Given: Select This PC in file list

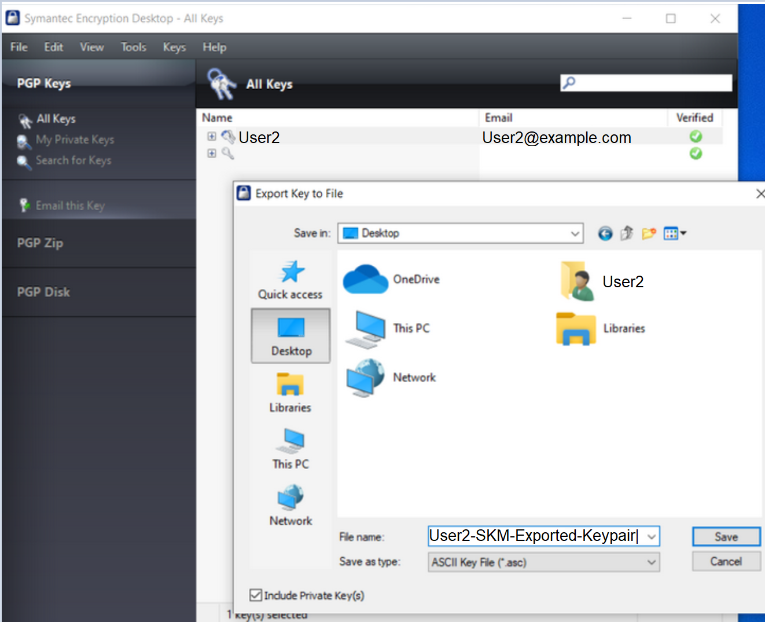Looking at the screenshot, I should 387,328.
